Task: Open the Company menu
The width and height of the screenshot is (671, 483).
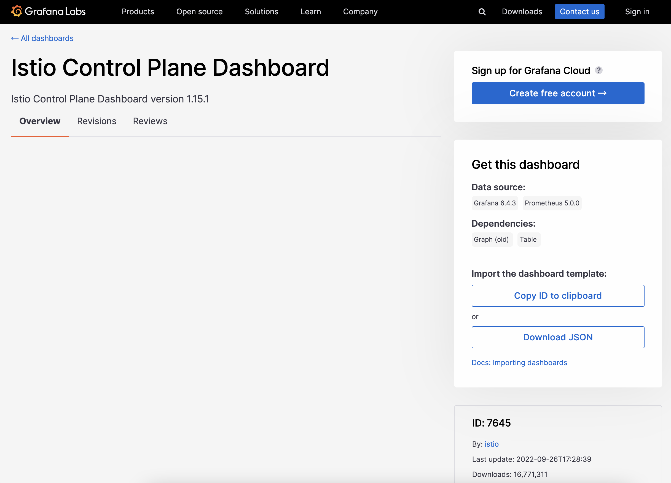Action: tap(360, 12)
